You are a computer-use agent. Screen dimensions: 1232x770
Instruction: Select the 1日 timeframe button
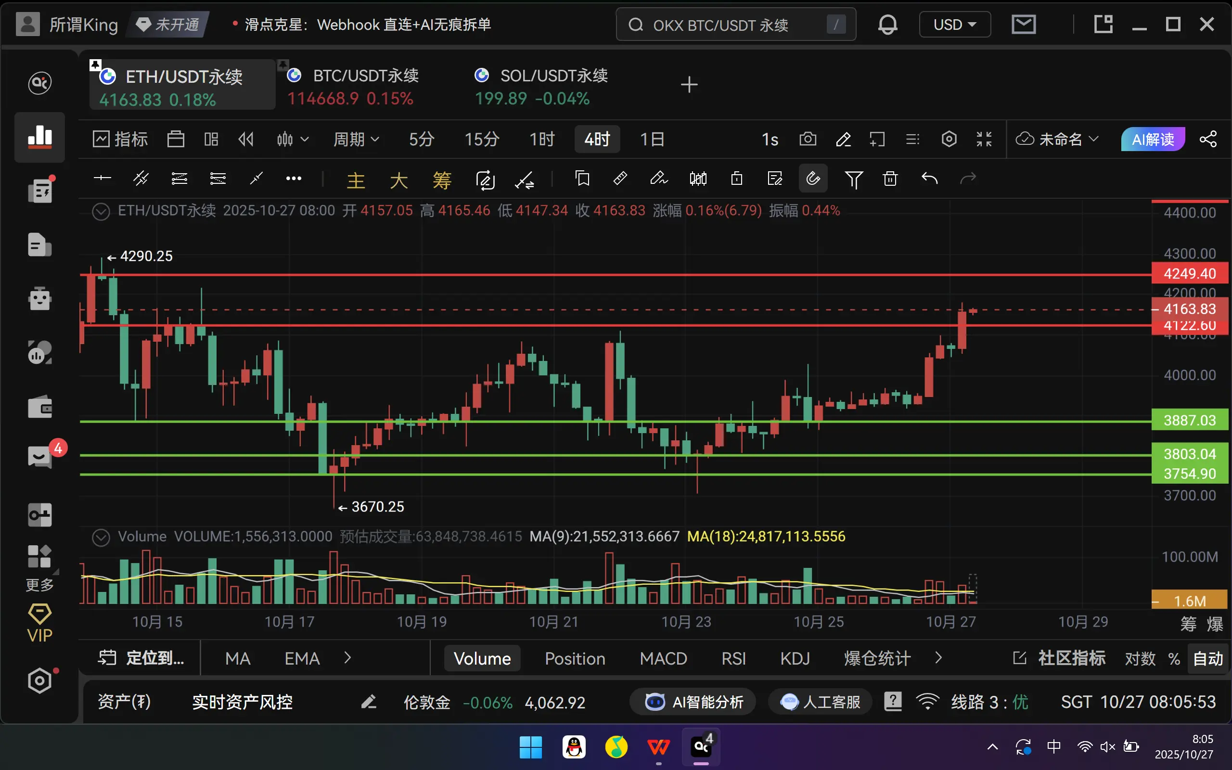coord(652,139)
